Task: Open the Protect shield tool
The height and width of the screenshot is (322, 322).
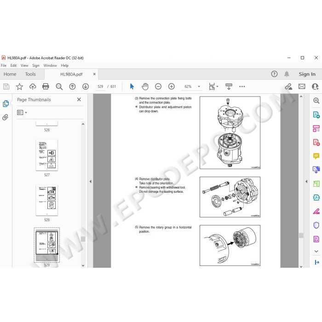Action: [316, 225]
